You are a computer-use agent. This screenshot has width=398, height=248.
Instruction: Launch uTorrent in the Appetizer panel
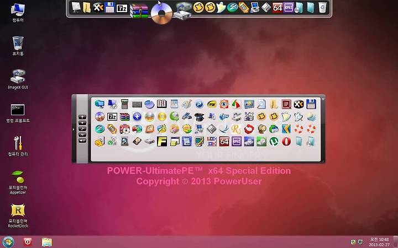tap(274, 142)
